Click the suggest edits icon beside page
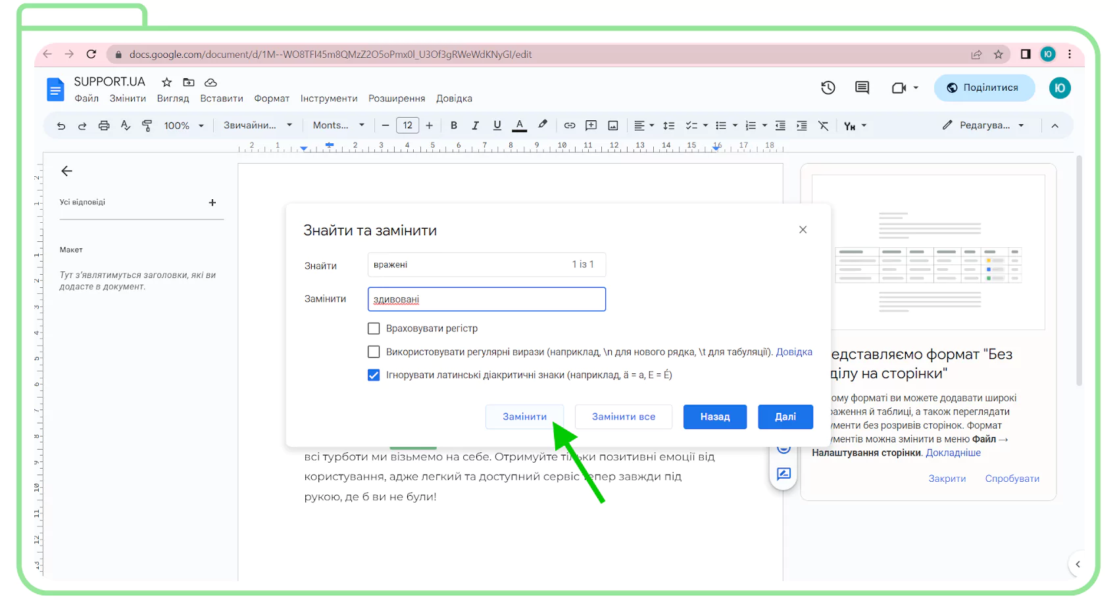The image size is (1117, 610). tap(784, 474)
